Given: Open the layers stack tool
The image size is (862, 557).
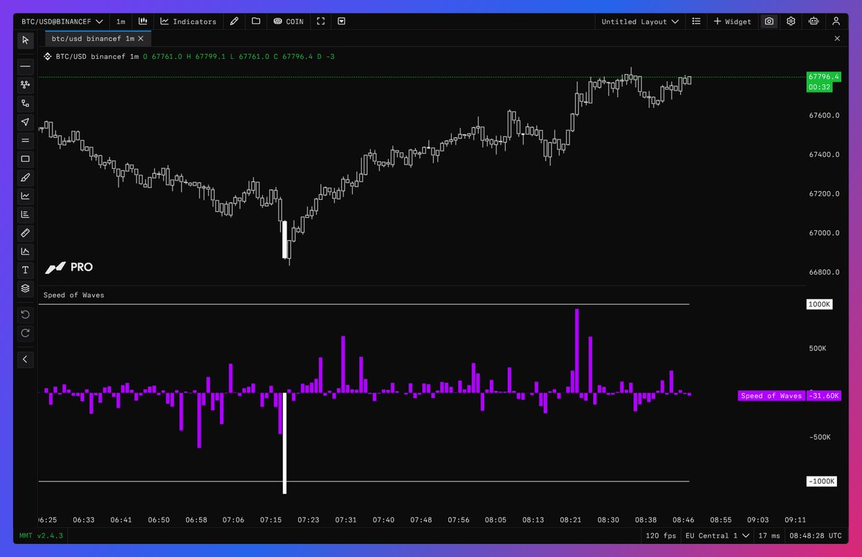Looking at the screenshot, I should [x=25, y=288].
